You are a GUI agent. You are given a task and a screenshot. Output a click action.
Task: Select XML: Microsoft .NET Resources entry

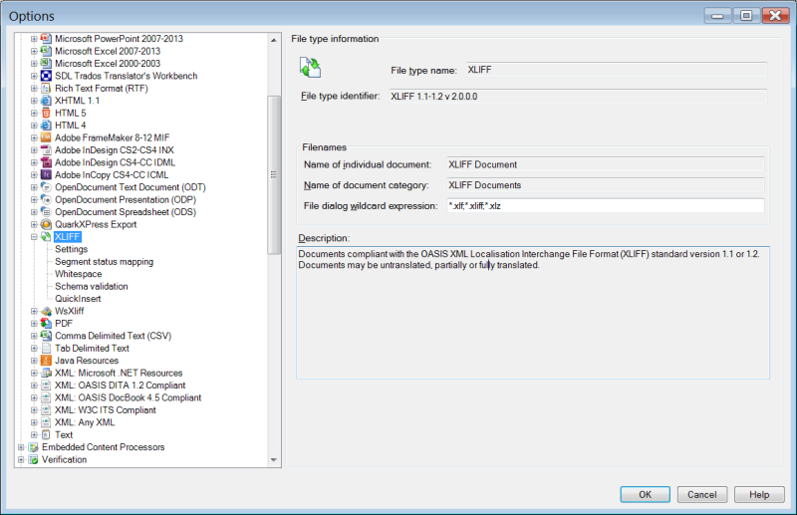click(x=119, y=373)
